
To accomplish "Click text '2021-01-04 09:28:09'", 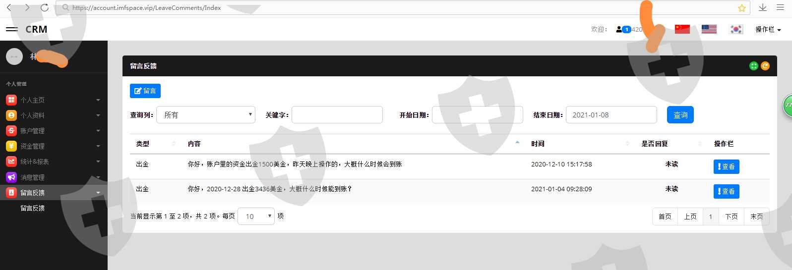I will (x=561, y=189).
